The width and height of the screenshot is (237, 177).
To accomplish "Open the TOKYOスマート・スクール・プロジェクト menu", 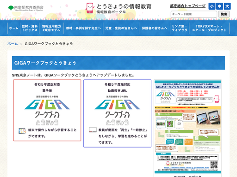I will 209,28.
